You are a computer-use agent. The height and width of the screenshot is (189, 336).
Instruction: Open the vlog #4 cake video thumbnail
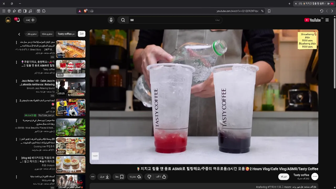point(71,165)
